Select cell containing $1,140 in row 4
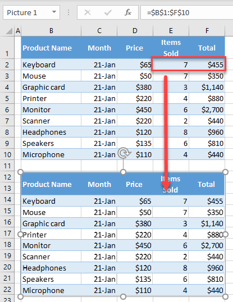 [207, 88]
